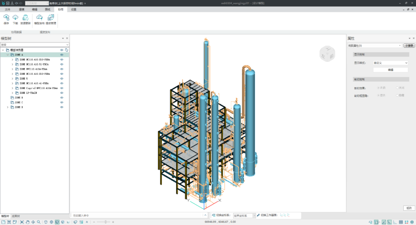Select the 显示 radio for 剖切框显隐
Viewport: 416px width, 225px height.
378,95
